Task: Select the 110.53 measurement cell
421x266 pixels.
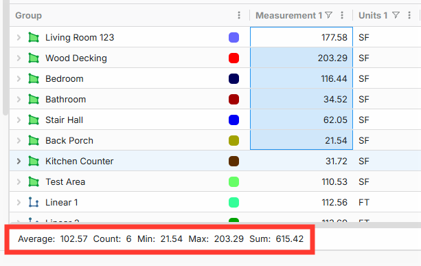Action: click(x=301, y=181)
